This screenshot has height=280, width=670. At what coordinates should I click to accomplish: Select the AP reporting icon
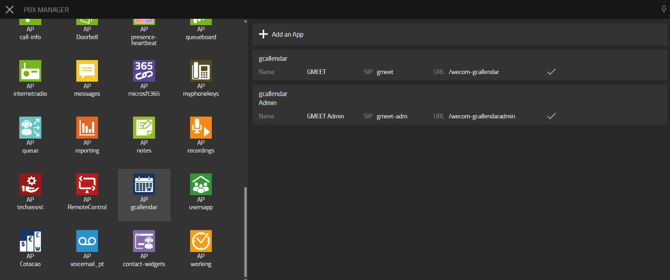pyautogui.click(x=87, y=128)
